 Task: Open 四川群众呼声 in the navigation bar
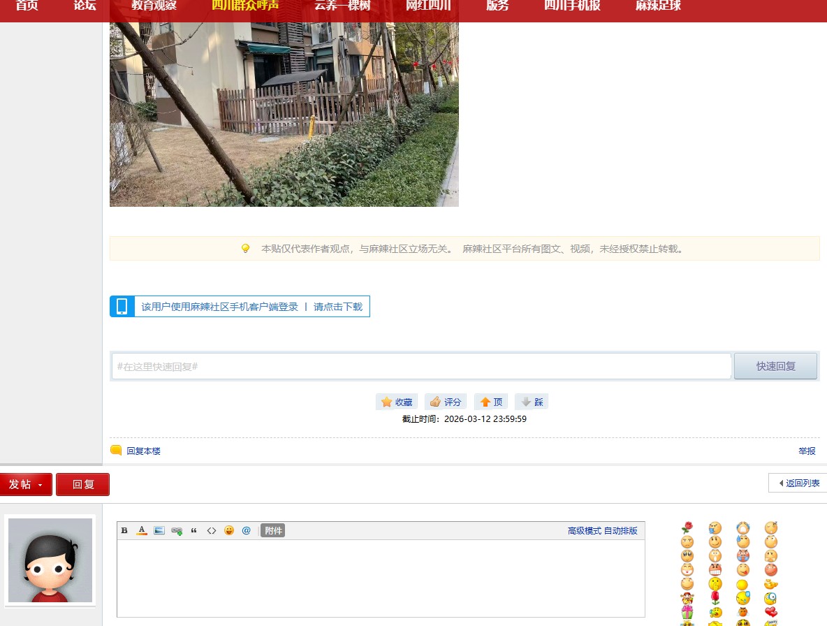(245, 6)
